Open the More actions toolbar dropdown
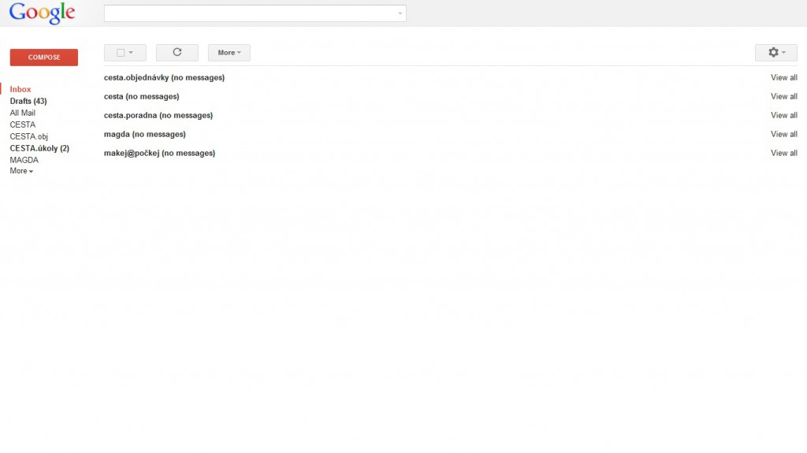The width and height of the screenshot is (807, 453). (229, 53)
